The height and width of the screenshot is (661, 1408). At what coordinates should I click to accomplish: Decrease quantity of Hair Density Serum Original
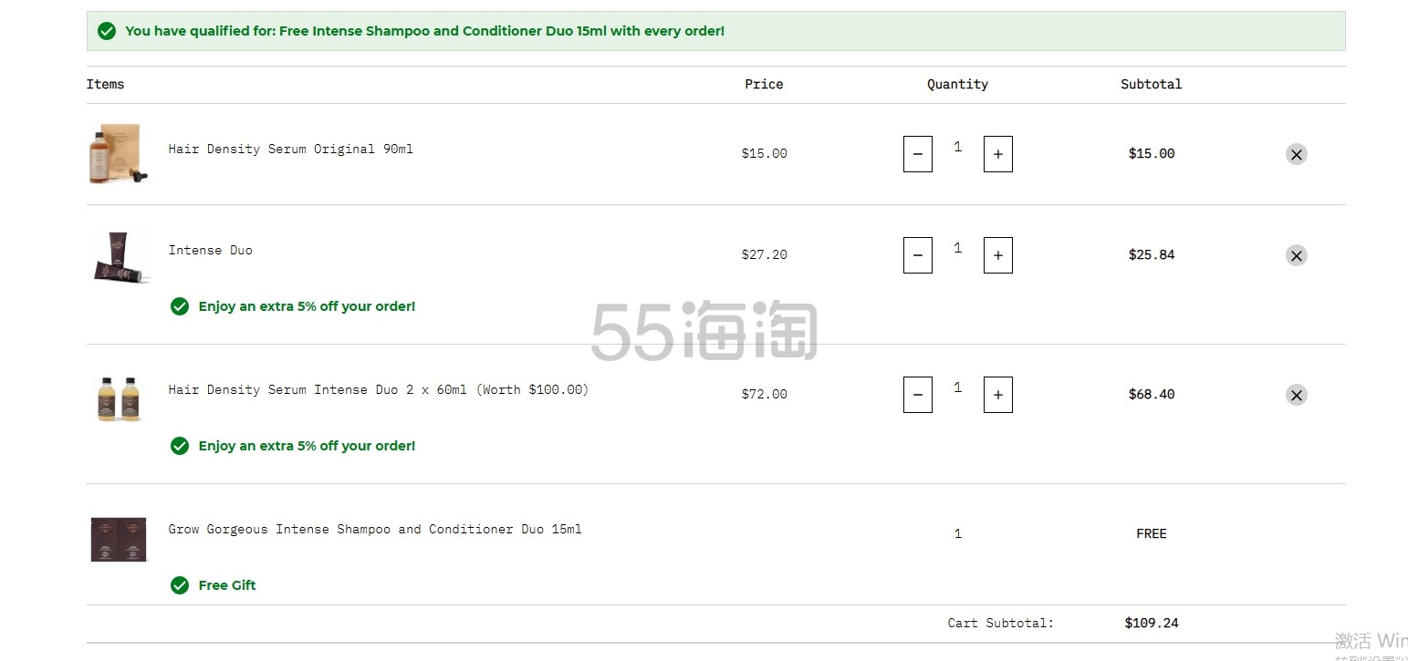(x=917, y=154)
